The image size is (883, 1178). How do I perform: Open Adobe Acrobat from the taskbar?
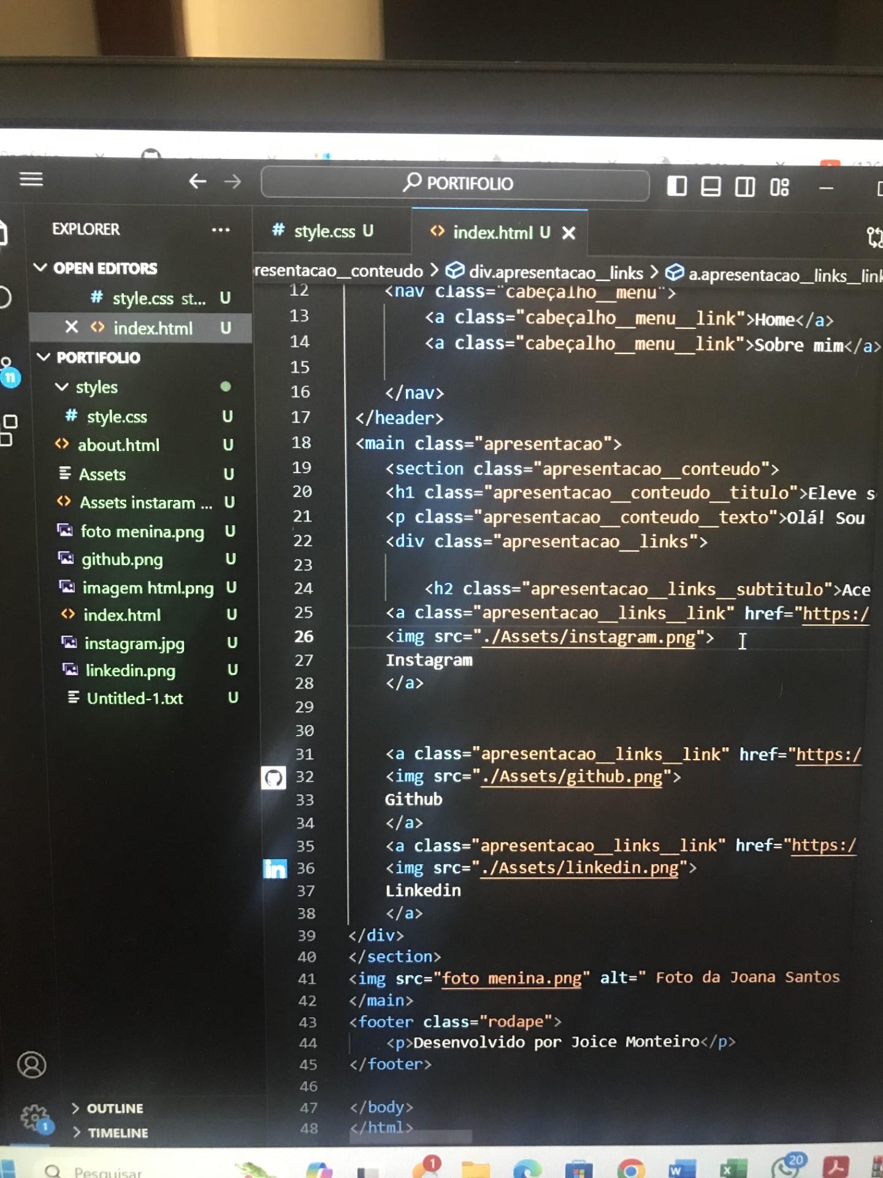[836, 1167]
